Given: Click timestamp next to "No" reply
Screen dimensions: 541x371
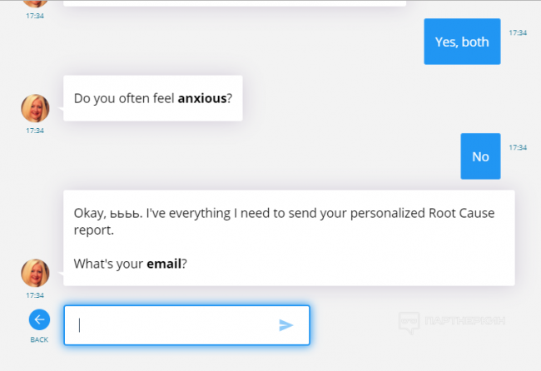Looking at the screenshot, I should tap(518, 147).
